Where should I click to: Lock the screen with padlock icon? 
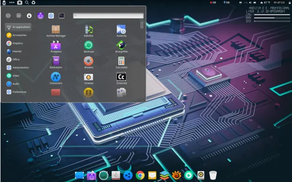[29, 16]
